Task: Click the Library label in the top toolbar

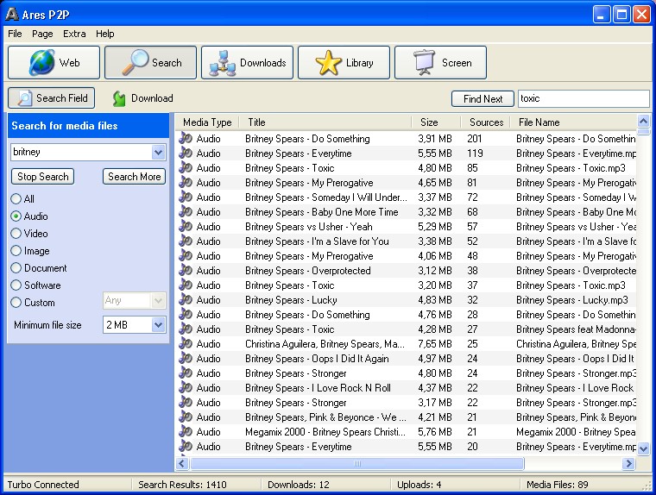Action: click(x=359, y=63)
